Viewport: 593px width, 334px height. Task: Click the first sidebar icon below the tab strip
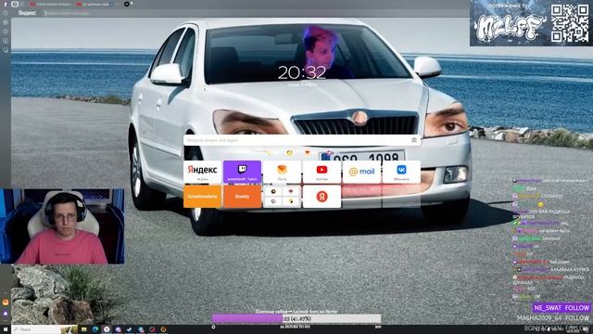pyautogui.click(x=6, y=13)
